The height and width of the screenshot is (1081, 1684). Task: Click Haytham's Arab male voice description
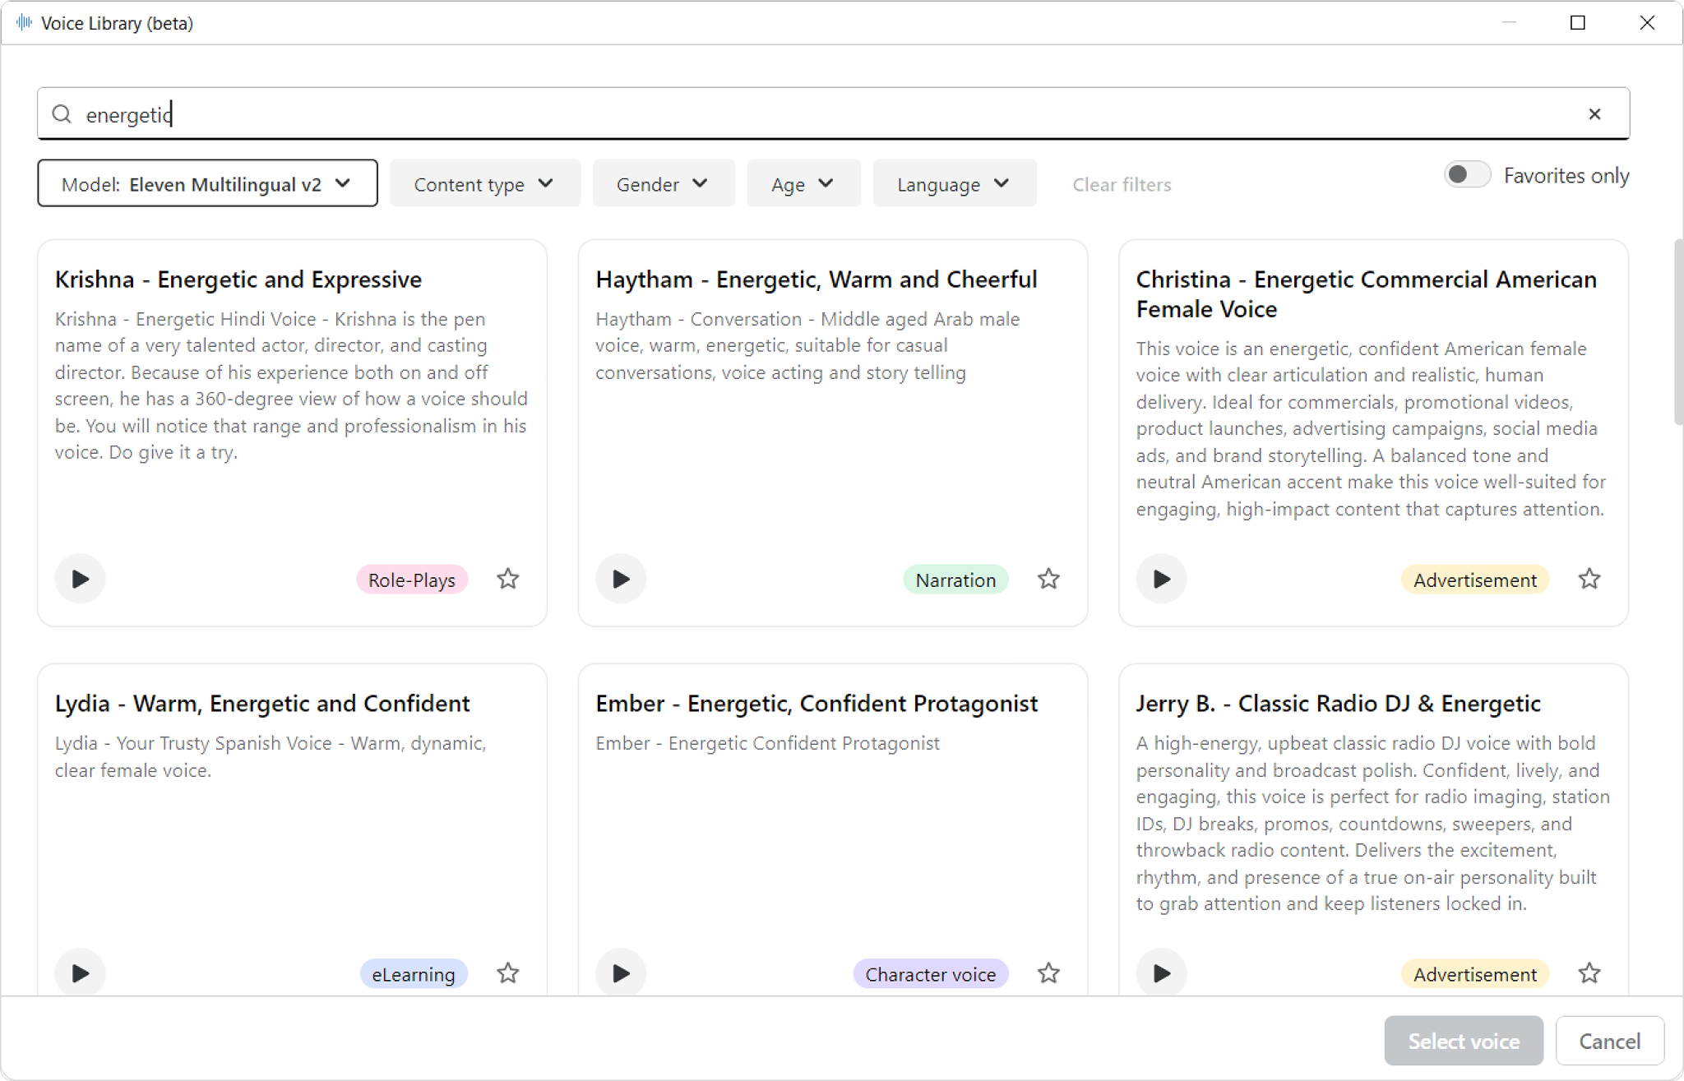807,345
